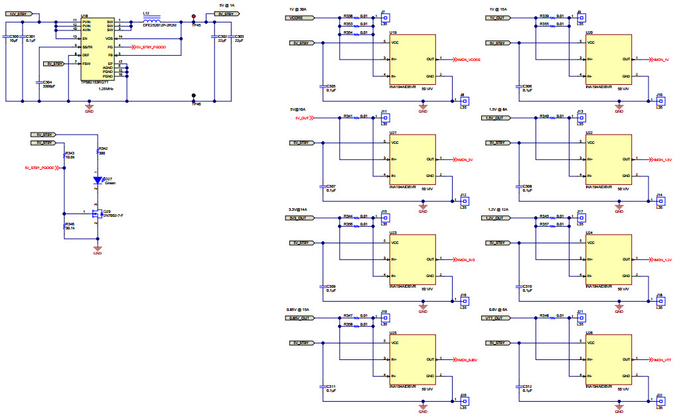Click the red IMON_VCORE output port
Image resolution: width=675 pixels, height=417 pixels.
pos(467,60)
